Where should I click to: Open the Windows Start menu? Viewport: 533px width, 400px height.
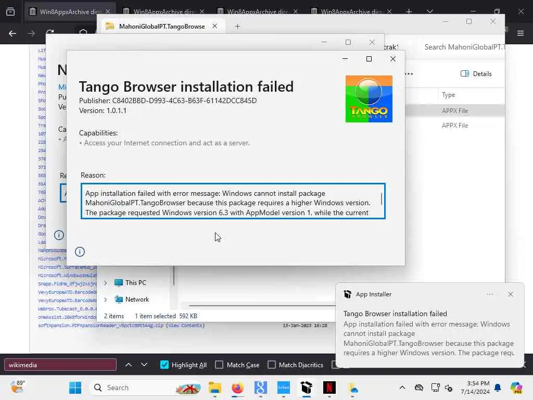pyautogui.click(x=75, y=387)
